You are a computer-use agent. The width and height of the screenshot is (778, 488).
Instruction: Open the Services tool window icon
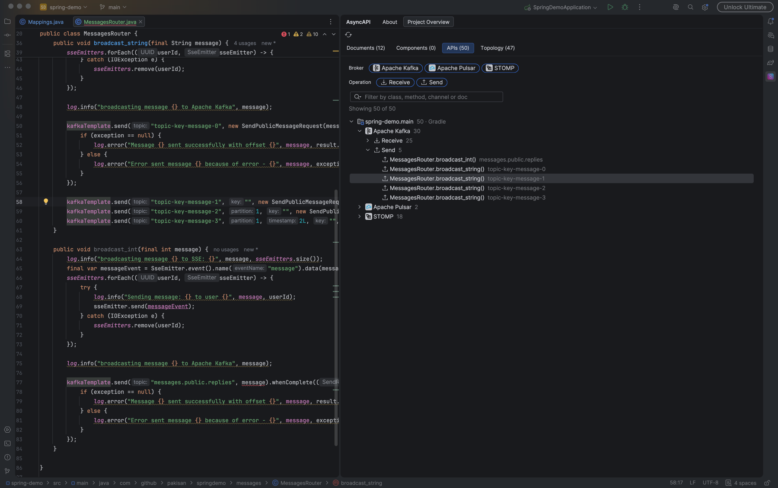[x=7, y=430]
